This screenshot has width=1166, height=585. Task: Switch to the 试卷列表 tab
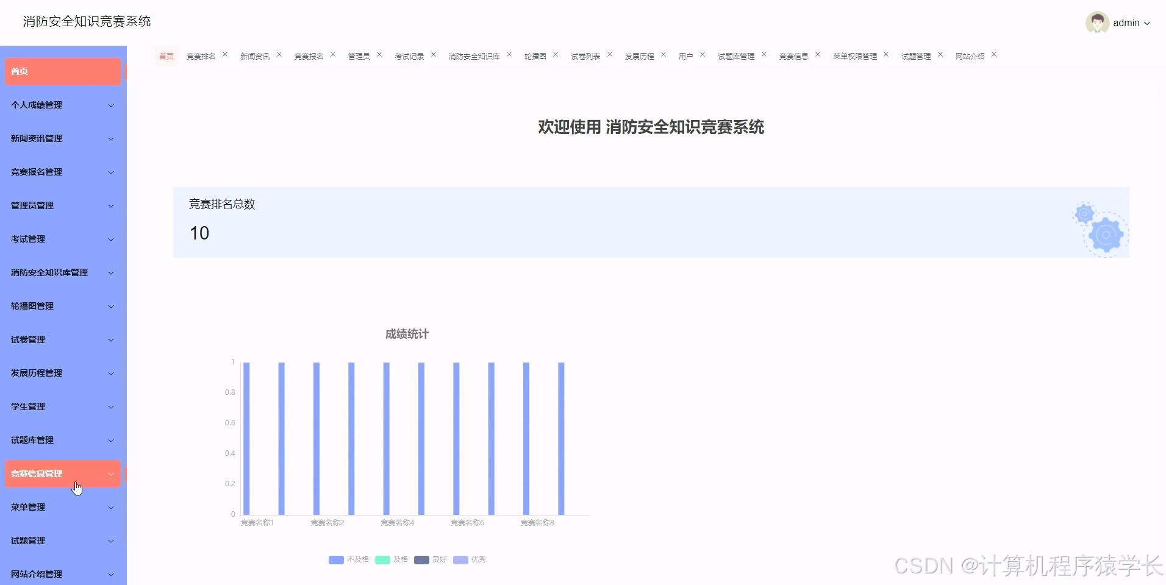[585, 56]
